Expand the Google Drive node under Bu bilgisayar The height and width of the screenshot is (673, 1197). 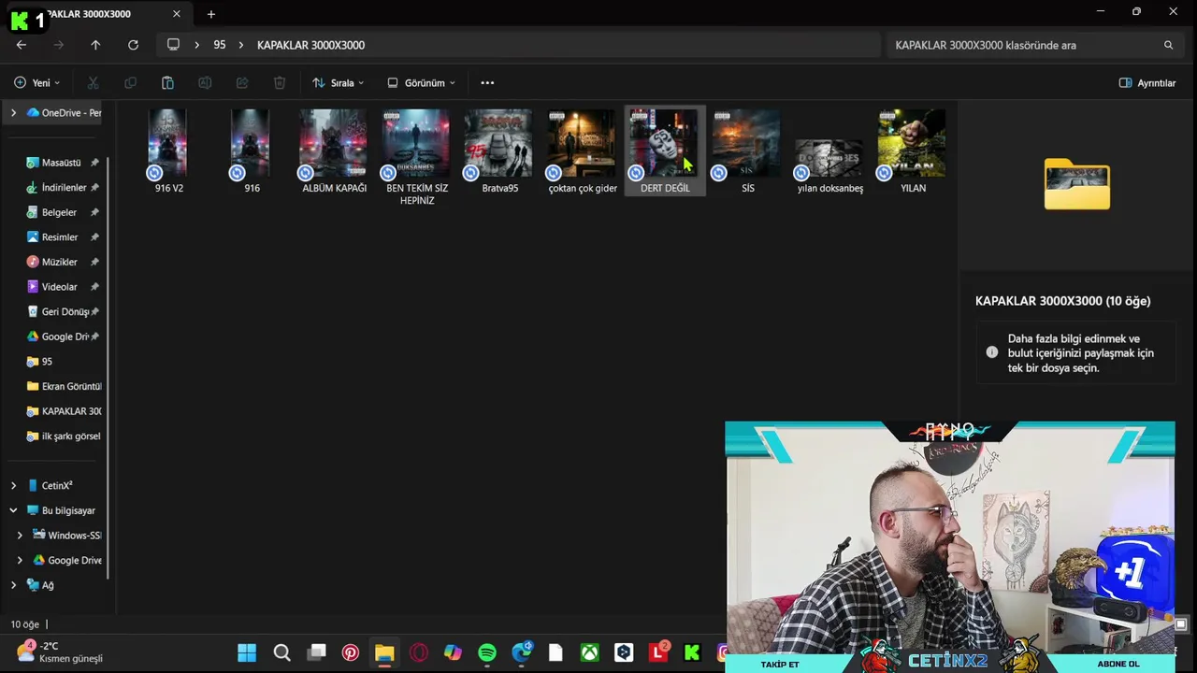coord(20,560)
